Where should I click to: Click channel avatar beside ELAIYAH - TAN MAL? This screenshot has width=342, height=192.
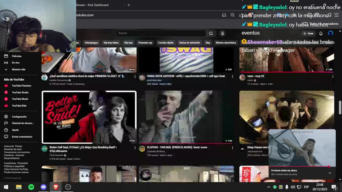(142, 149)
